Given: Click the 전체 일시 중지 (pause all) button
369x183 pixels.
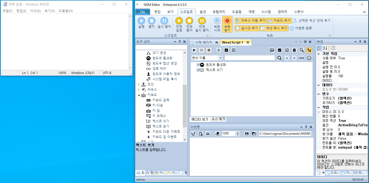Looking at the screenshot, I should coord(202,24).
